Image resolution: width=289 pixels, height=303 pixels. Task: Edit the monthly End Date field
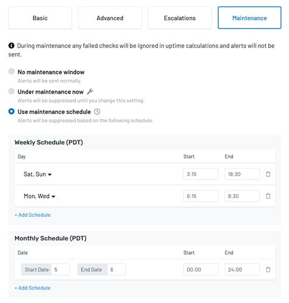116,269
